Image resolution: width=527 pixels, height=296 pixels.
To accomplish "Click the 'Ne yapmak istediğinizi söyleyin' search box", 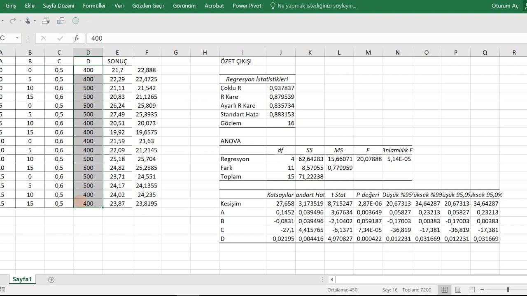I will coord(317,6).
